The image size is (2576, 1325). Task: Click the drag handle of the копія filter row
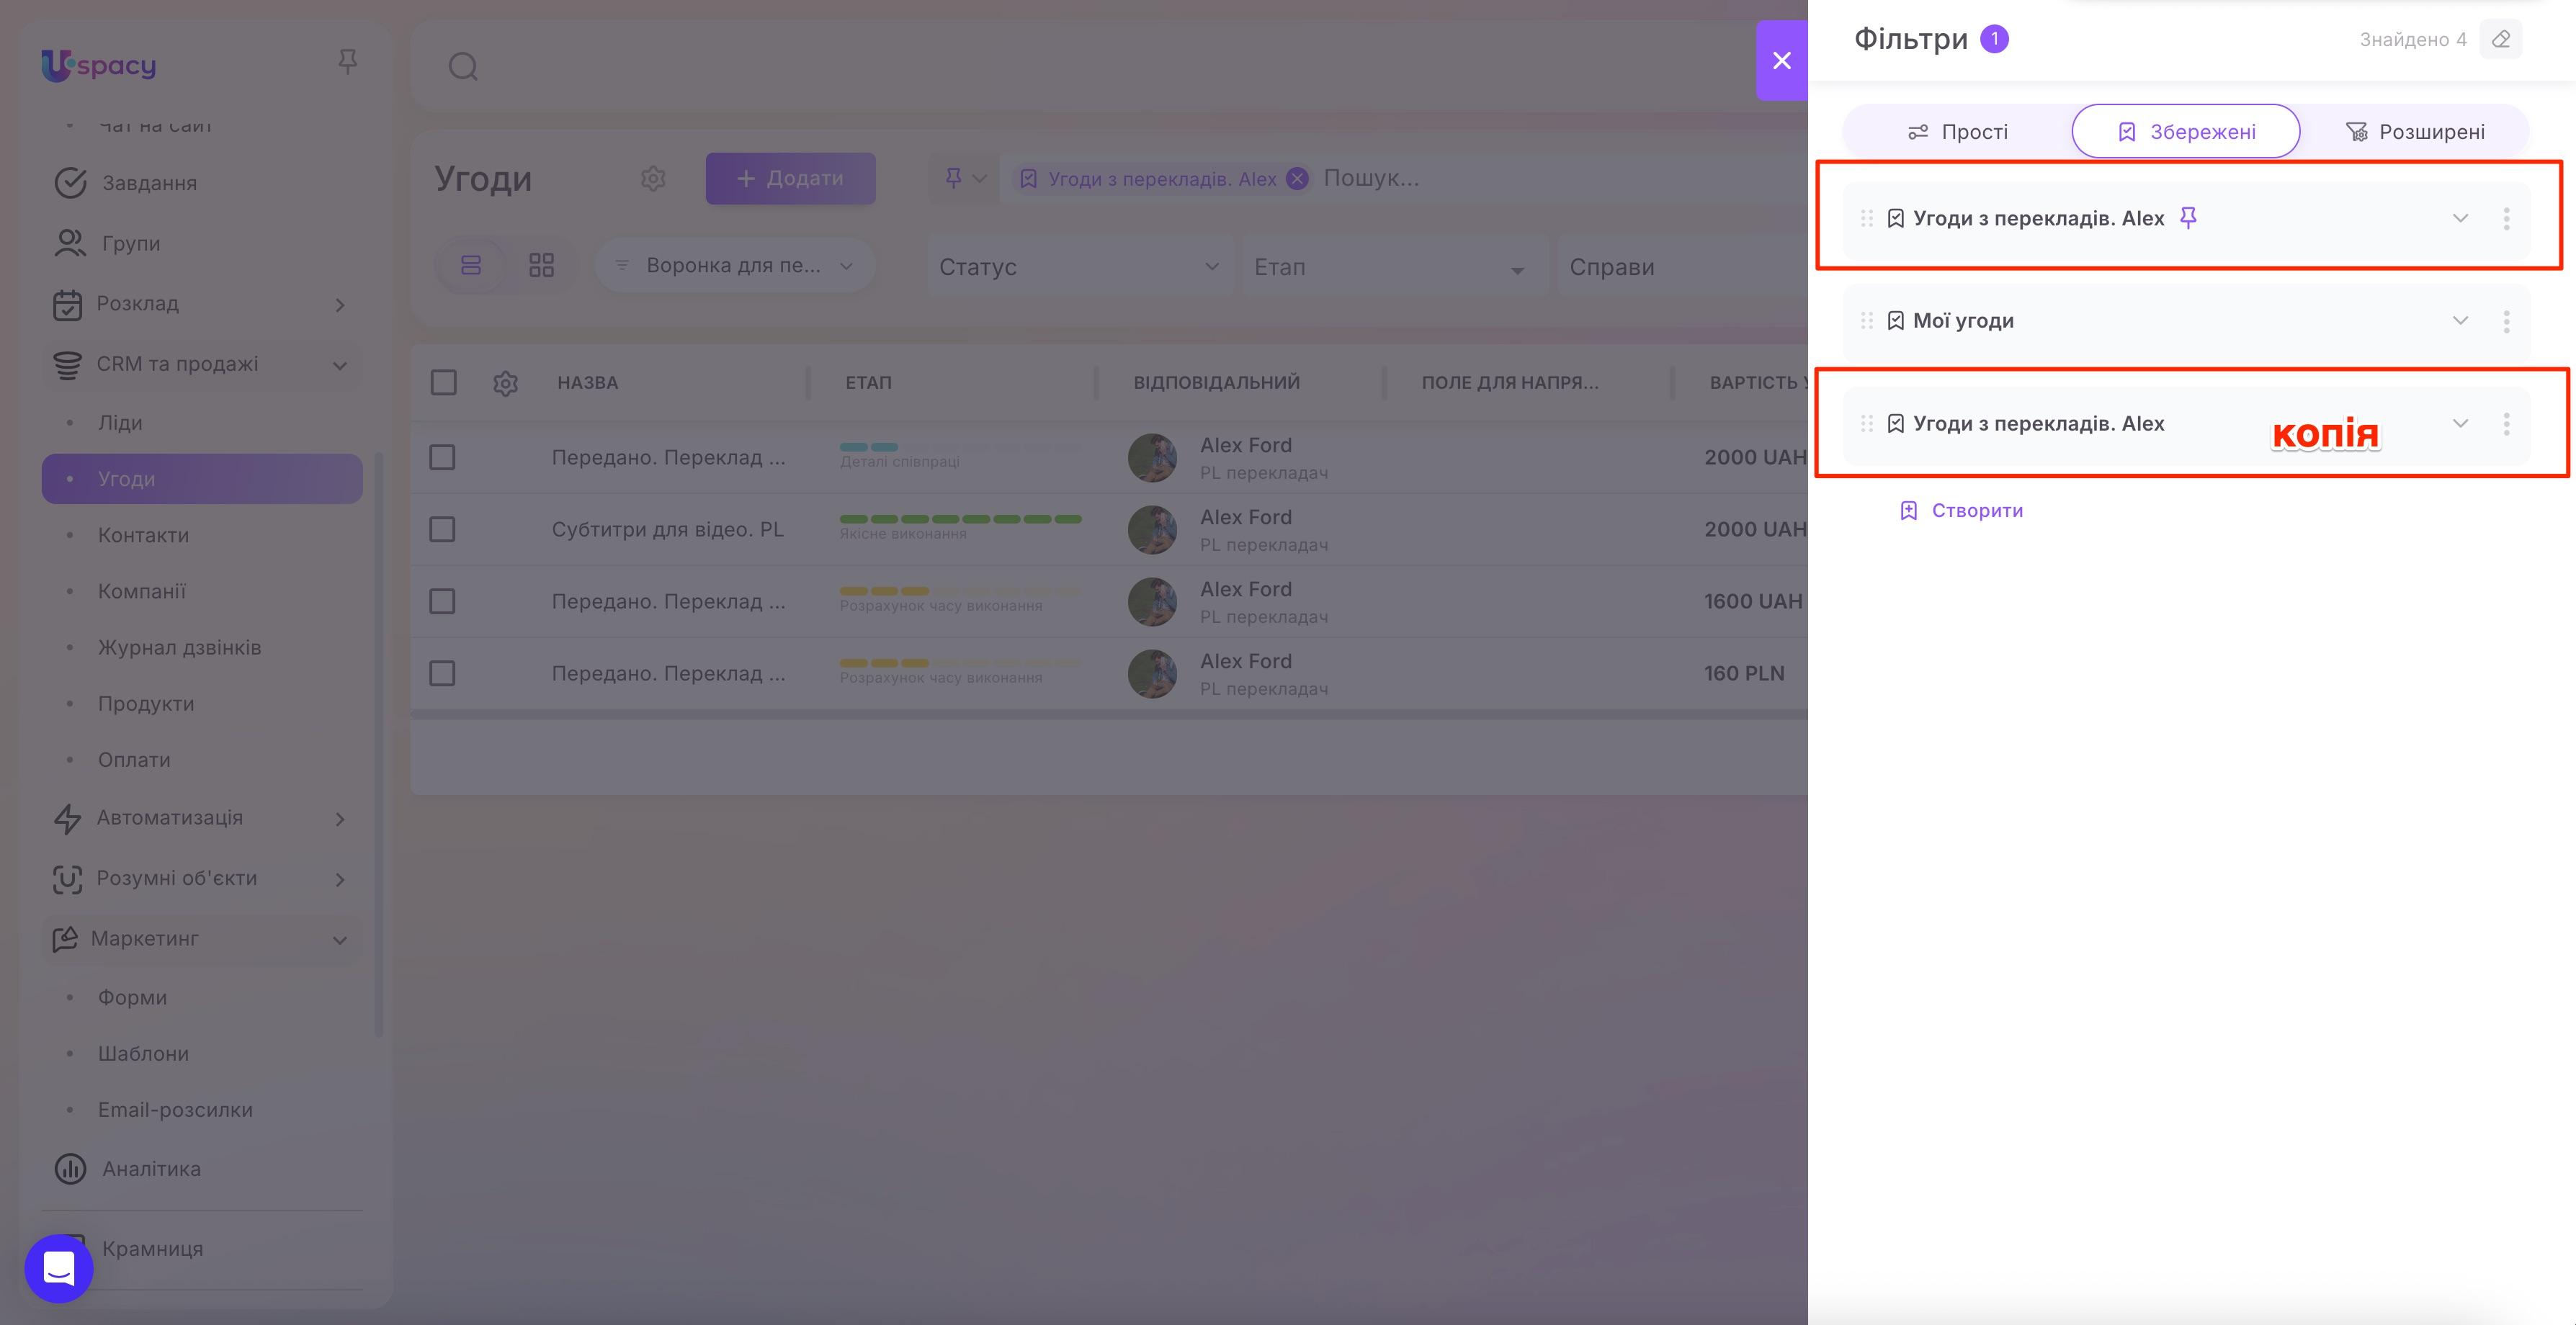1866,424
